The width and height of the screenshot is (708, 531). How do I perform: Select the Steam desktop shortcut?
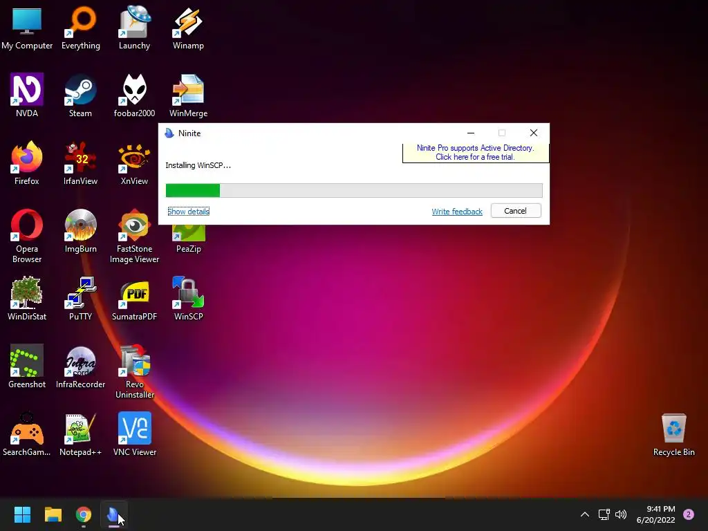click(x=80, y=95)
